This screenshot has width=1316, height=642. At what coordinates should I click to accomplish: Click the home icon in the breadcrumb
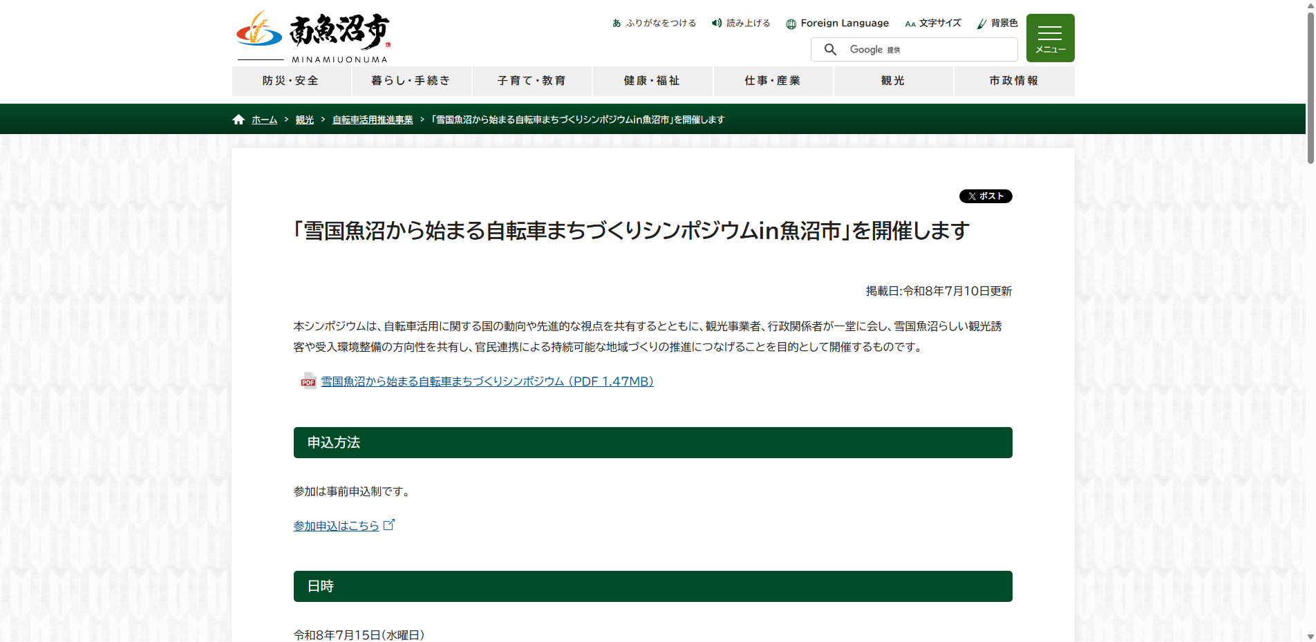(238, 120)
